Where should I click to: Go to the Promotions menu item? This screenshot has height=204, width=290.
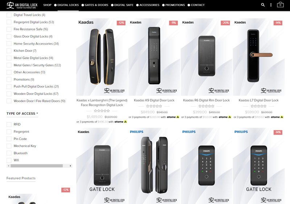(x=174, y=5)
